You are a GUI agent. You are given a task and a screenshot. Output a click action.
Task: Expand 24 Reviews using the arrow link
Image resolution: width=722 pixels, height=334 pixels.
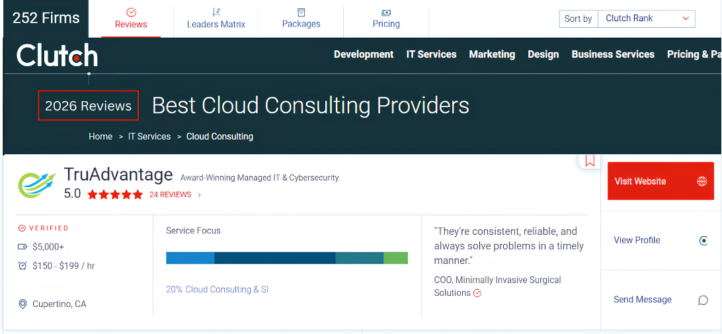[x=199, y=195]
